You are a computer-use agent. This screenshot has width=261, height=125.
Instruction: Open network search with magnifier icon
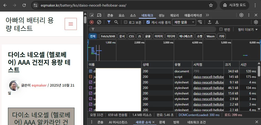pos(116,22)
